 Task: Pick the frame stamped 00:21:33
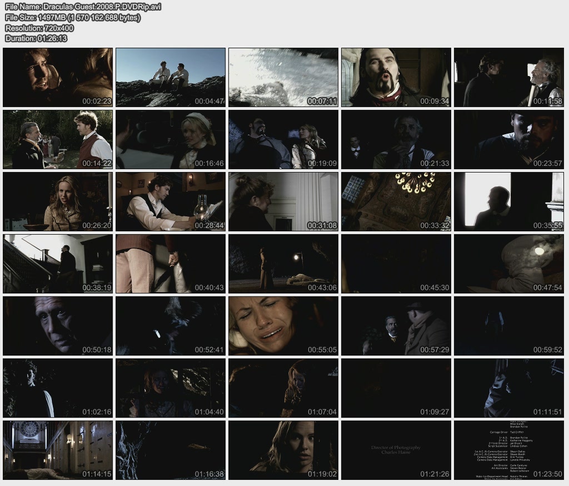click(396, 139)
